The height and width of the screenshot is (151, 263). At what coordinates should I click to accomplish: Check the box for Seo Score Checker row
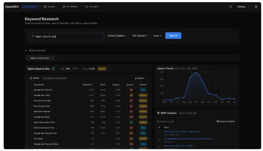pyautogui.click(x=28, y=101)
